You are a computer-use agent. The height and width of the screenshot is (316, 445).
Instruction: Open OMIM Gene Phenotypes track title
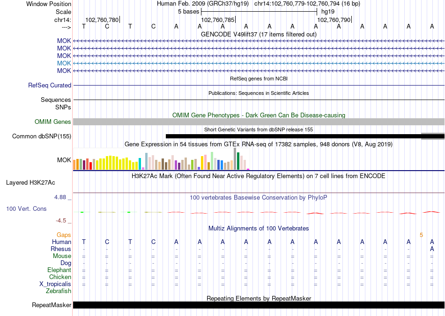(259, 115)
